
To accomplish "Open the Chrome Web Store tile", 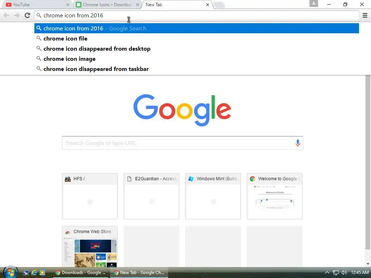I will 90,247.
